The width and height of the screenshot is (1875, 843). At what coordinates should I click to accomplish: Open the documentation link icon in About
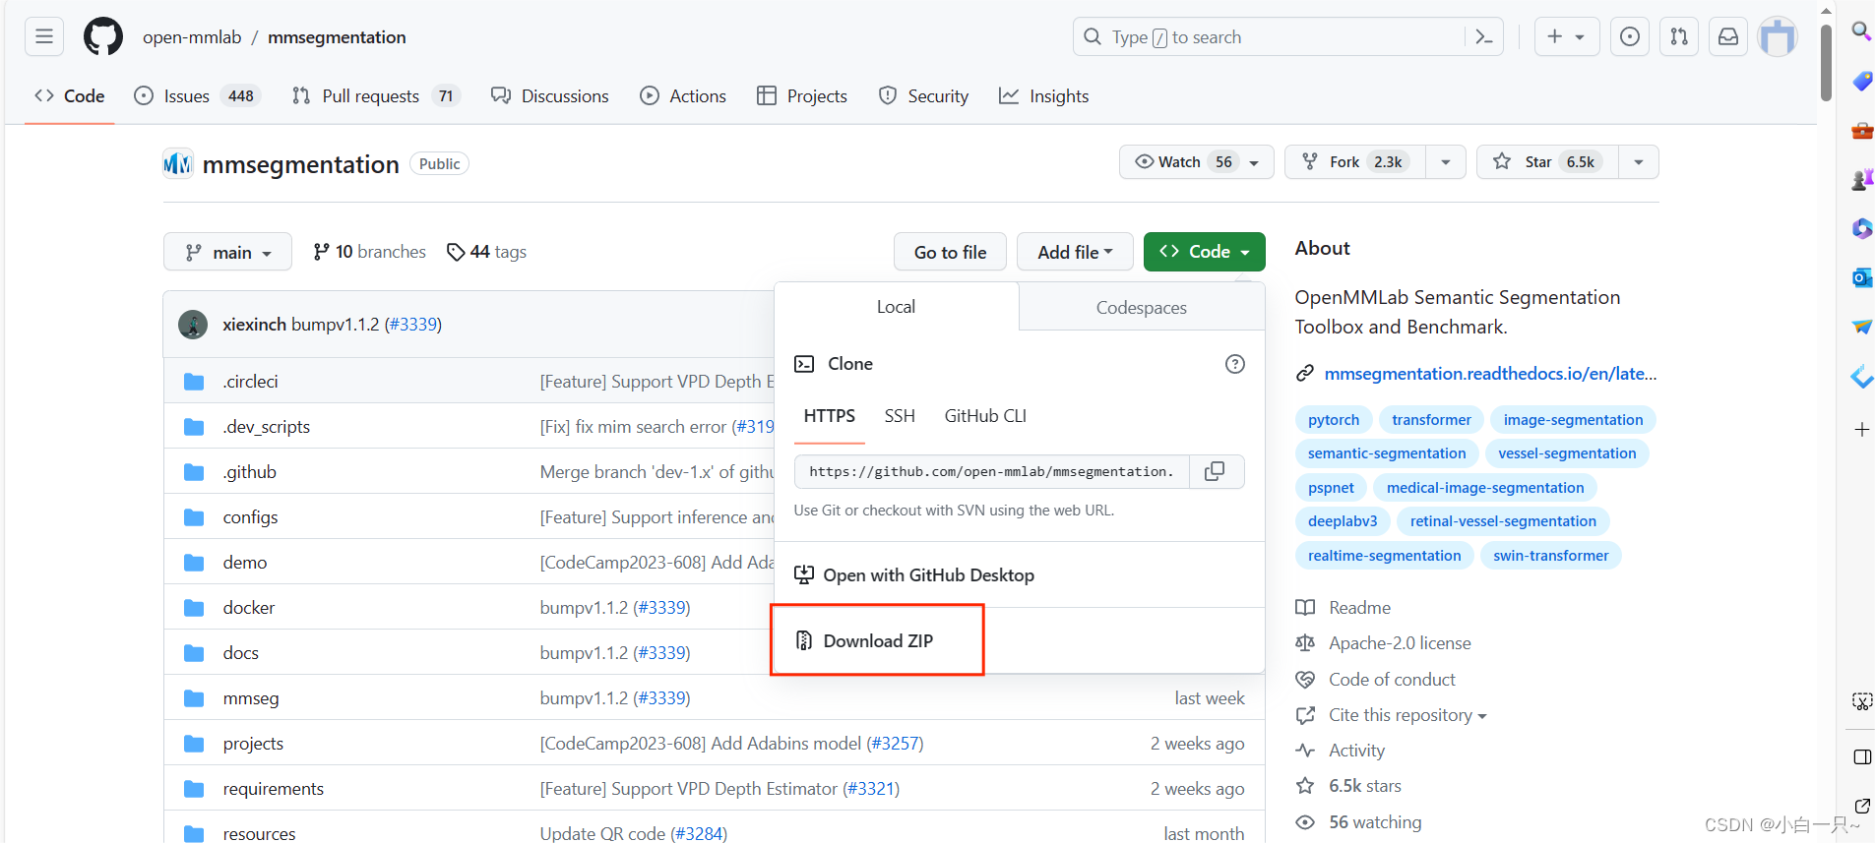point(1305,374)
